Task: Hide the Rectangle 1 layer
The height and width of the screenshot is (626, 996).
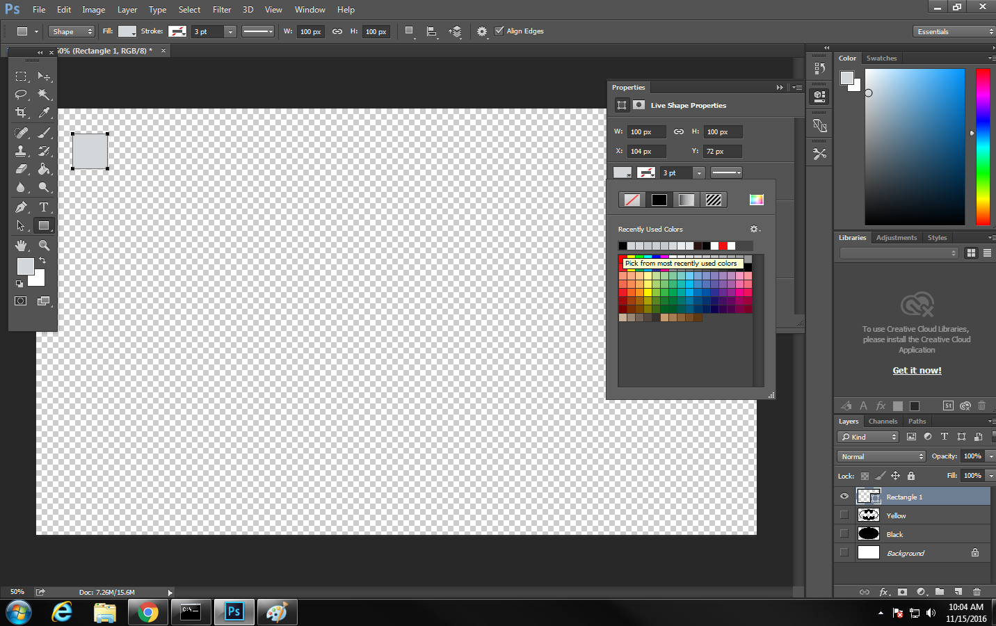Action: (x=844, y=496)
